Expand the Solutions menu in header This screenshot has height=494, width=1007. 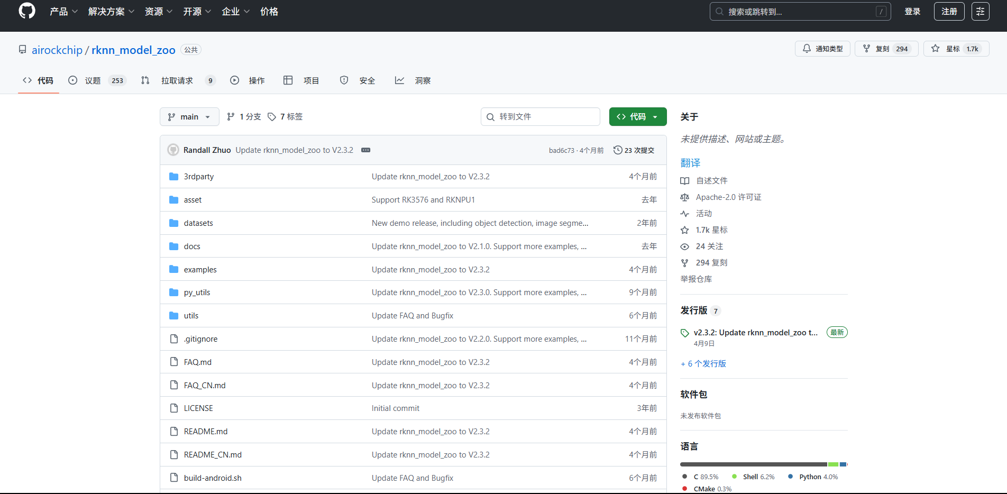pos(111,12)
